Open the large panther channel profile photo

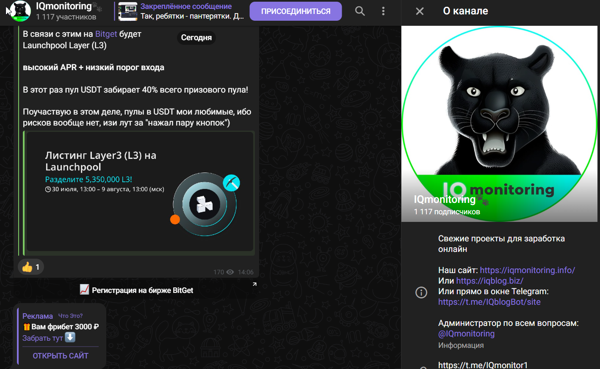499,124
